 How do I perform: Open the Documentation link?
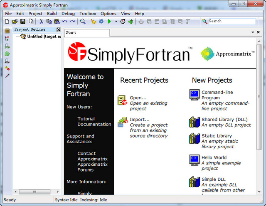pos(94,124)
